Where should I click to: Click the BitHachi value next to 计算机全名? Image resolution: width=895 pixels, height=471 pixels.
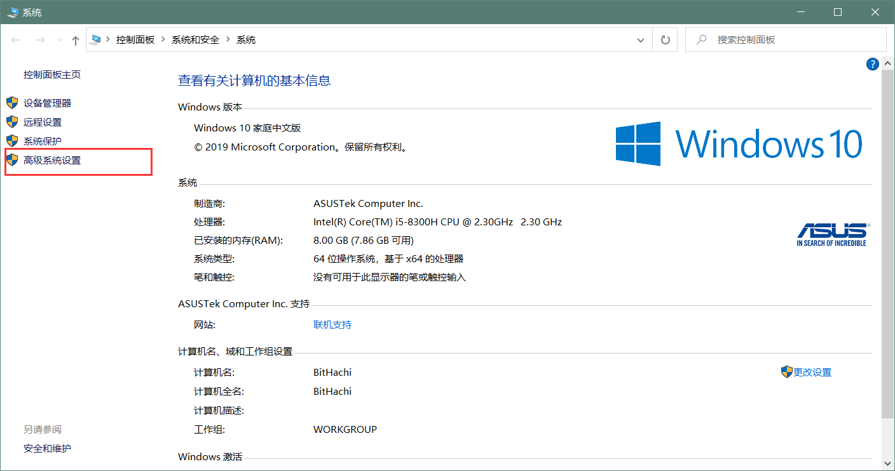[332, 391]
